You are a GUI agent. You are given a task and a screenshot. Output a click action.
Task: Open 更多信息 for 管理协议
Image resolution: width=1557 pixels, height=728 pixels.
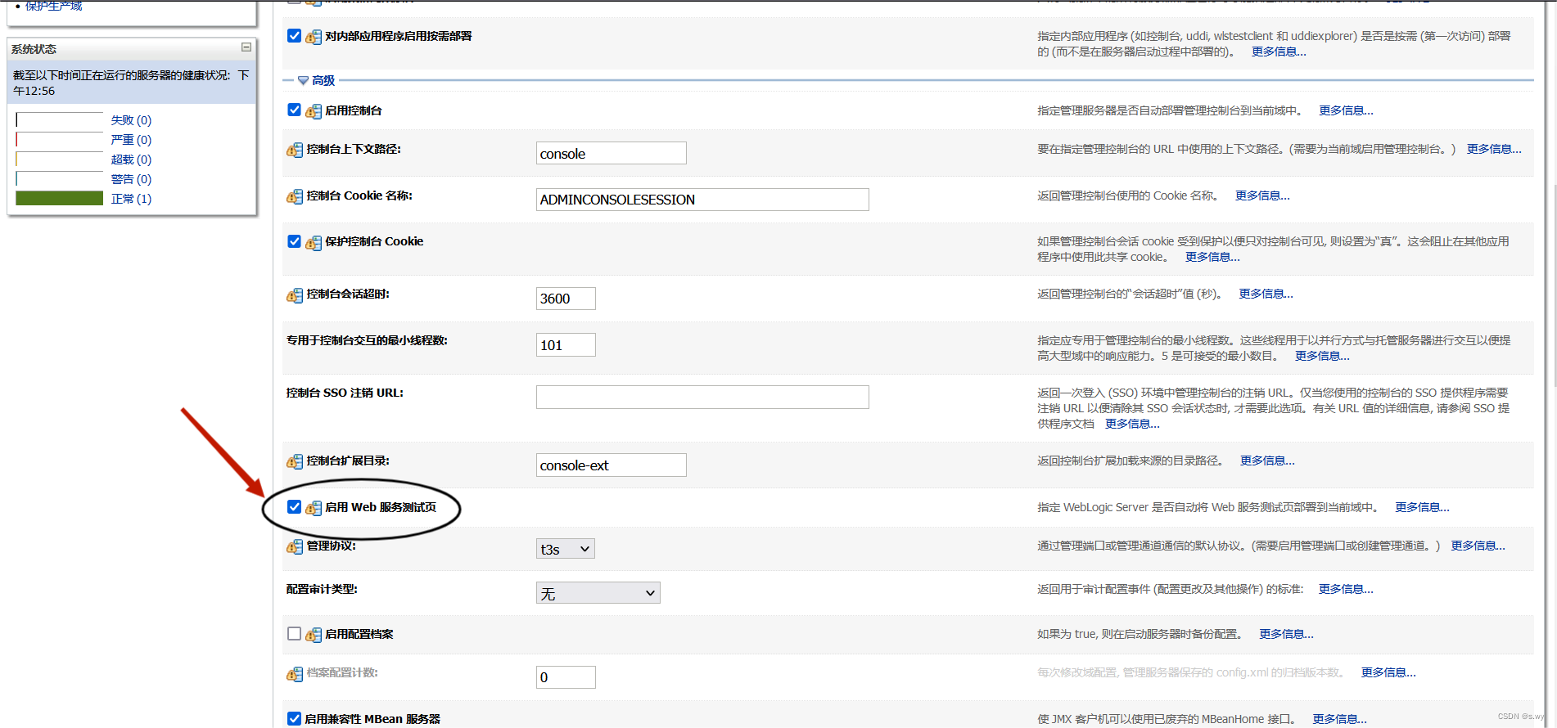(x=1478, y=546)
